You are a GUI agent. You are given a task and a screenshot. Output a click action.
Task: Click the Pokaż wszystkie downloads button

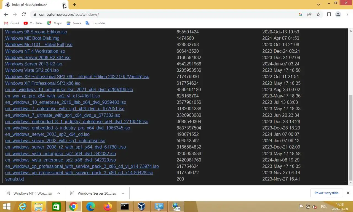[x=327, y=193]
